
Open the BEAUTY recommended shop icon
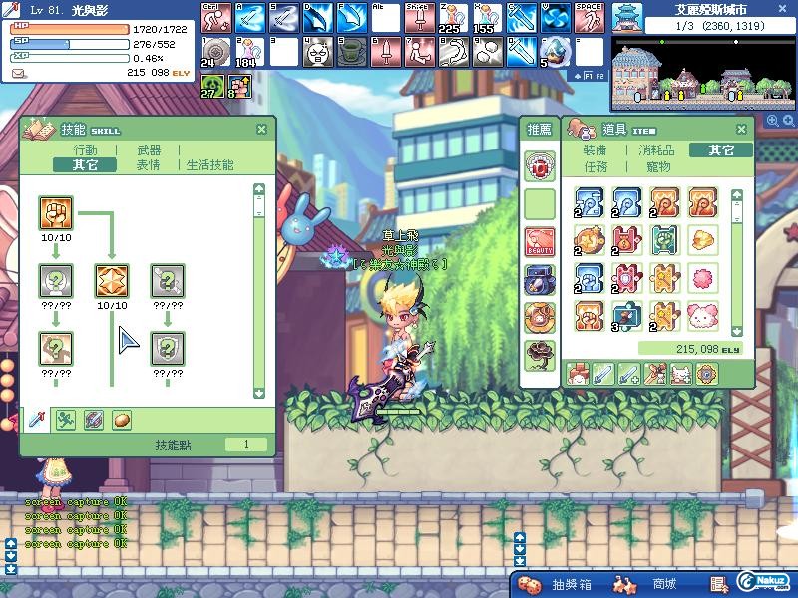point(540,242)
